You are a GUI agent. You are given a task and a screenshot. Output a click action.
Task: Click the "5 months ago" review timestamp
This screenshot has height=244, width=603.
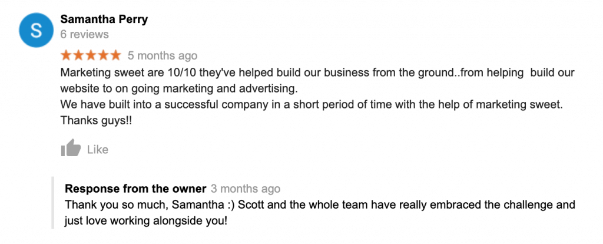coord(163,56)
